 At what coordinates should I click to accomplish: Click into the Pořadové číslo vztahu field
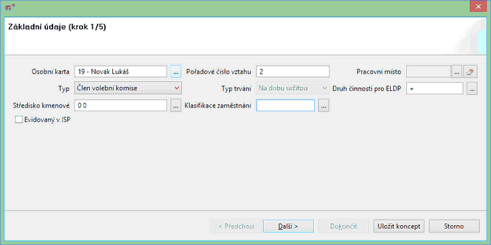tap(293, 72)
